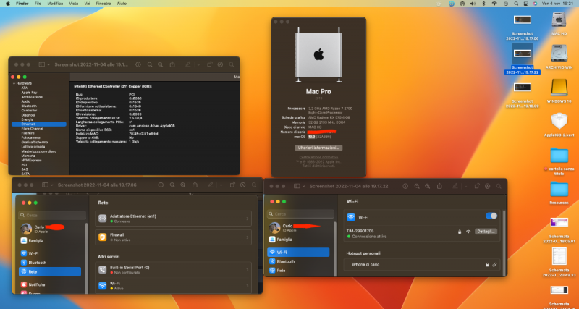Select the MAC HD drive on desktop

pos(559,23)
